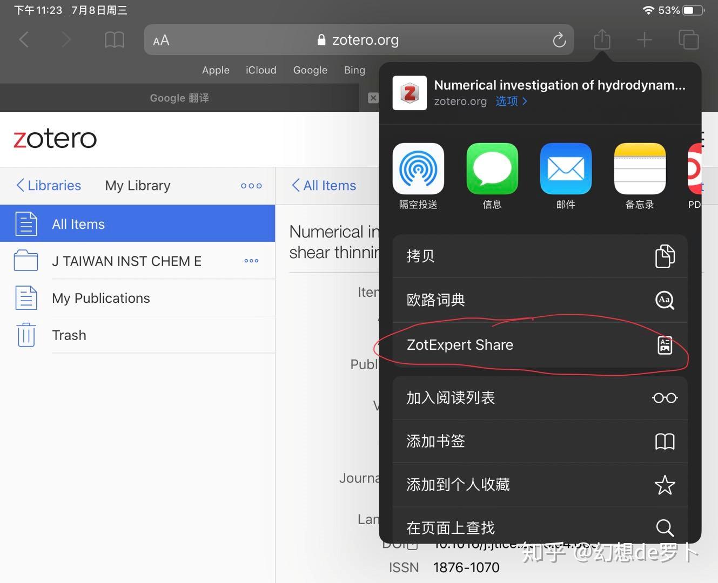Viewport: 718px width, 583px height.
Task: Open a new tab with plus icon
Action: click(x=644, y=39)
